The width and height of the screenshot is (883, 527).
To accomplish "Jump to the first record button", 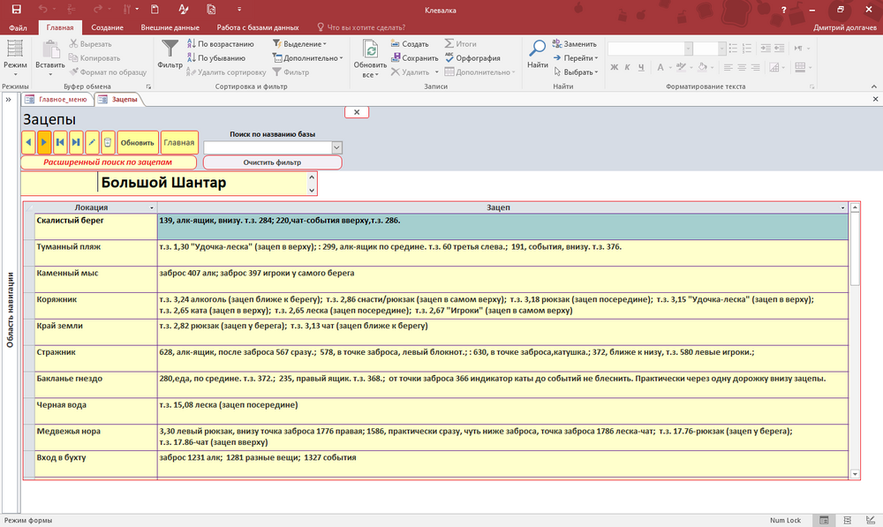I will coord(60,142).
